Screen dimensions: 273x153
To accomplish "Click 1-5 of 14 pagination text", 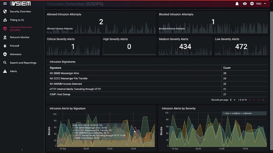I will click(242, 100).
